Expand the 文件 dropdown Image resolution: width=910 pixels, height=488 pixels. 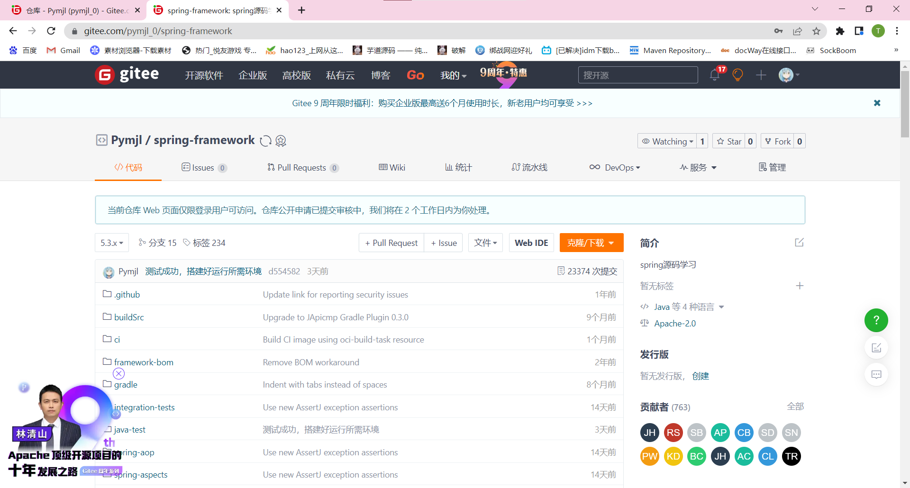(485, 243)
